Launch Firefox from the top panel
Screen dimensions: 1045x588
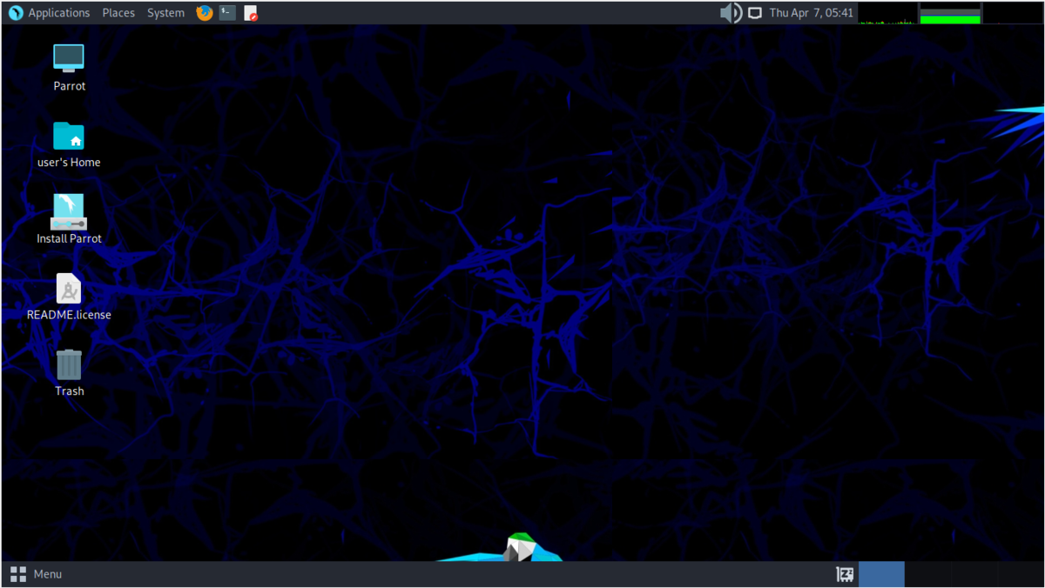[x=205, y=13]
